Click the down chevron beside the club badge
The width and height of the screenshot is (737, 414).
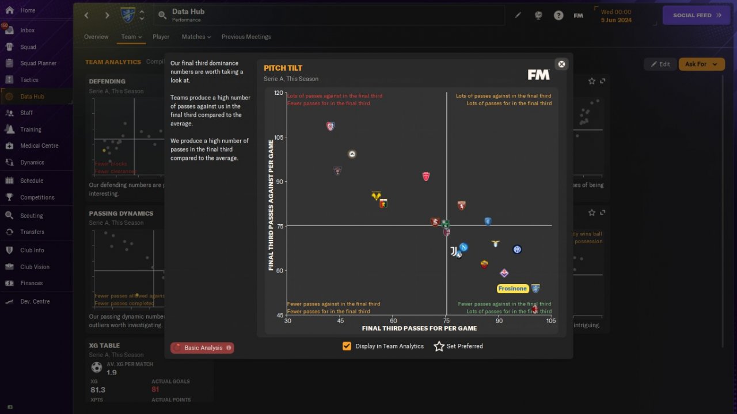142,19
